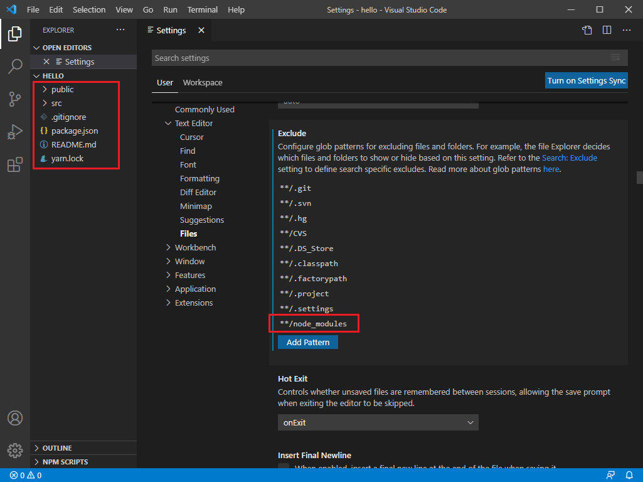This screenshot has width=643, height=482.
Task: Click the Add Pattern button
Action: 308,342
